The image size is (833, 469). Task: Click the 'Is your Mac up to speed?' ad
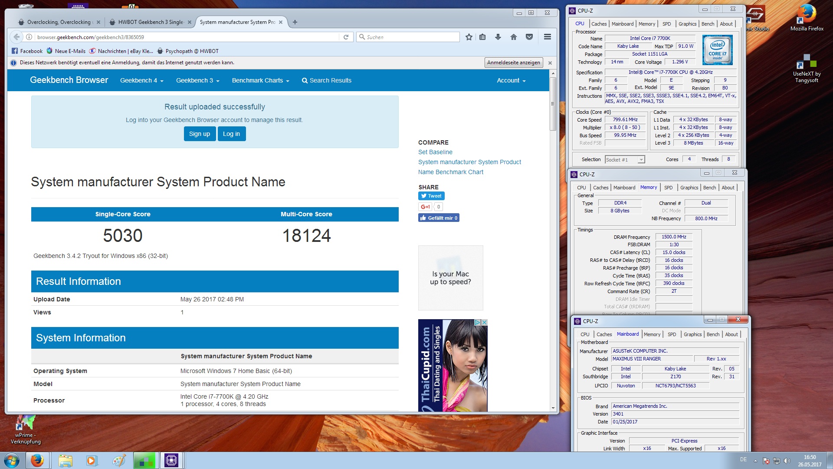pos(450,278)
